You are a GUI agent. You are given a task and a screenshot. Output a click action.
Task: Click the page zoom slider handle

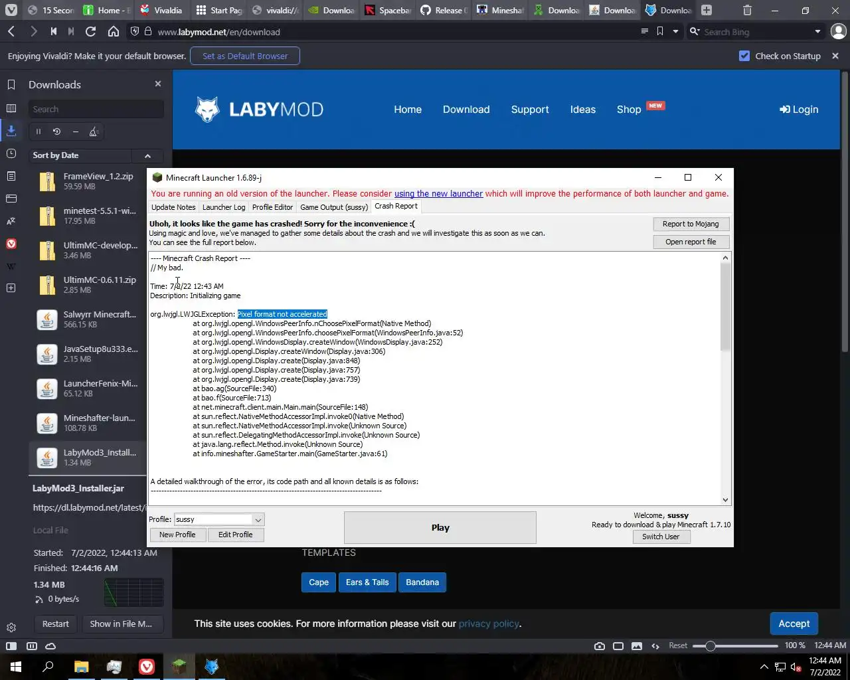pos(710,645)
